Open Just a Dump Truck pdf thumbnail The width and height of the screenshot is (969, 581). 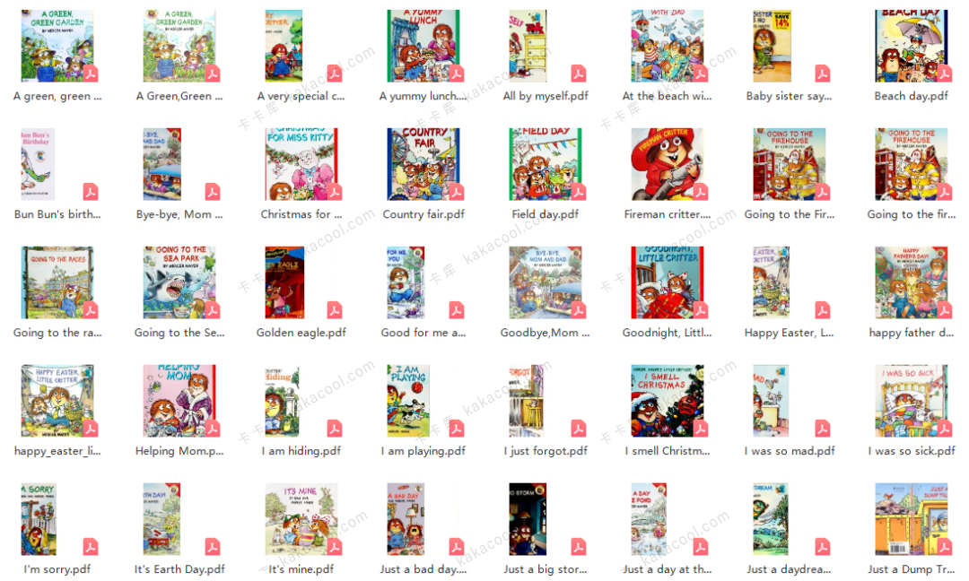coord(912,519)
